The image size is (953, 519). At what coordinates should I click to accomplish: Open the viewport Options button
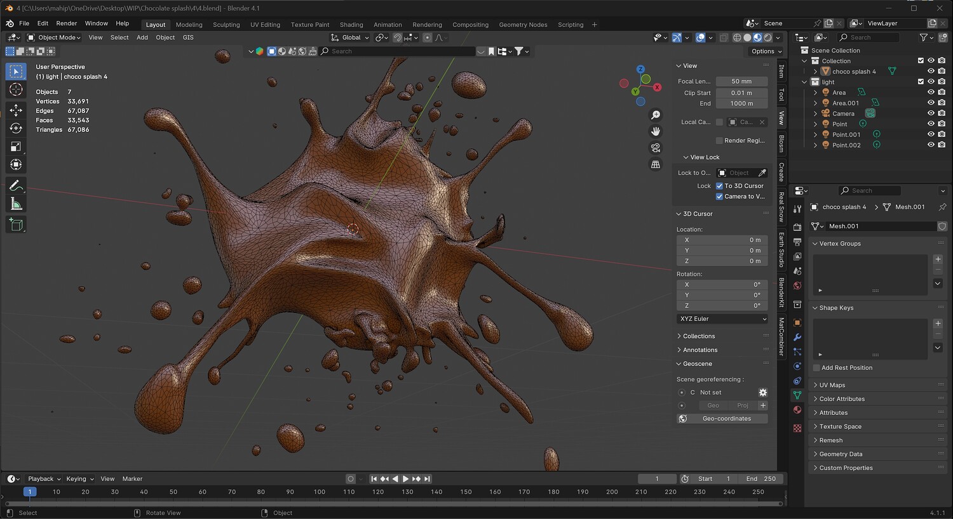point(766,51)
